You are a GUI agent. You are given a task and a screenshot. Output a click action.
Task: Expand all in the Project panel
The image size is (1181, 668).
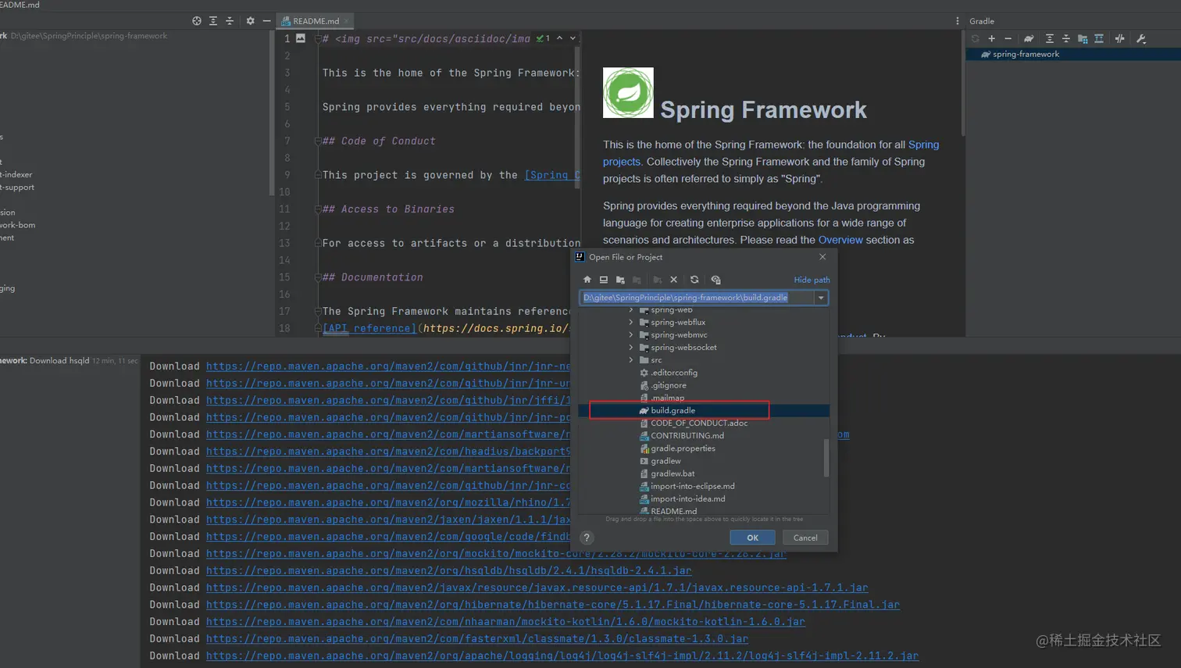tap(213, 21)
